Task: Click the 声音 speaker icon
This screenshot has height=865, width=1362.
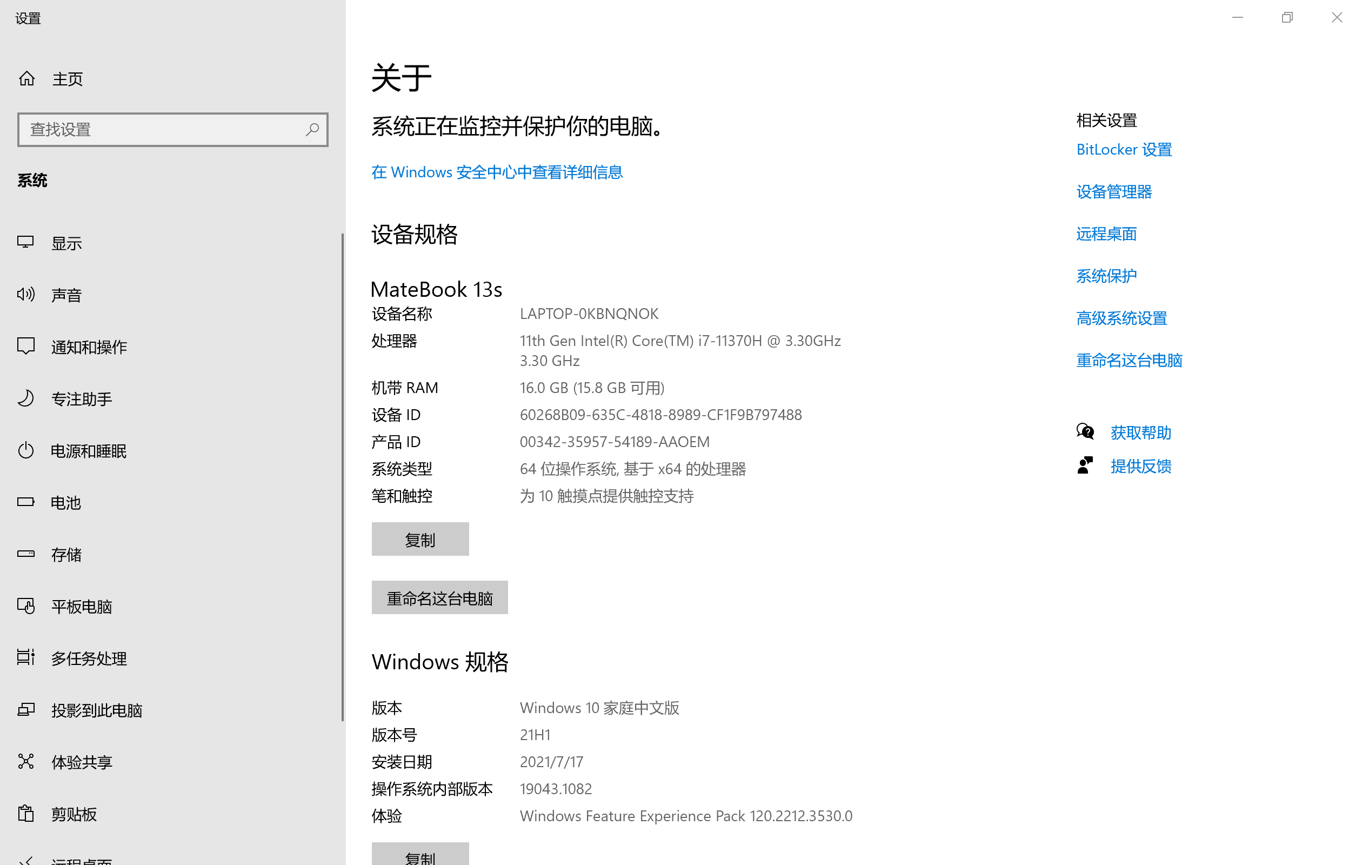Action: click(x=25, y=294)
